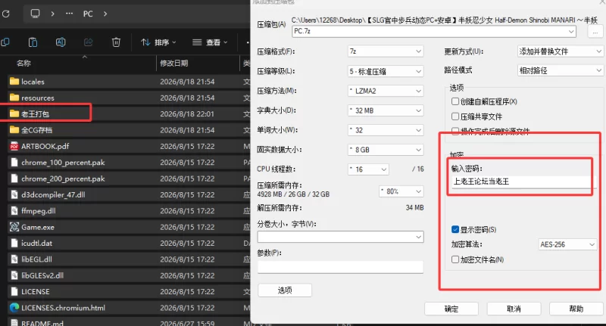Sort by the 名称 column header
The height and width of the screenshot is (326, 606).
tap(23, 64)
